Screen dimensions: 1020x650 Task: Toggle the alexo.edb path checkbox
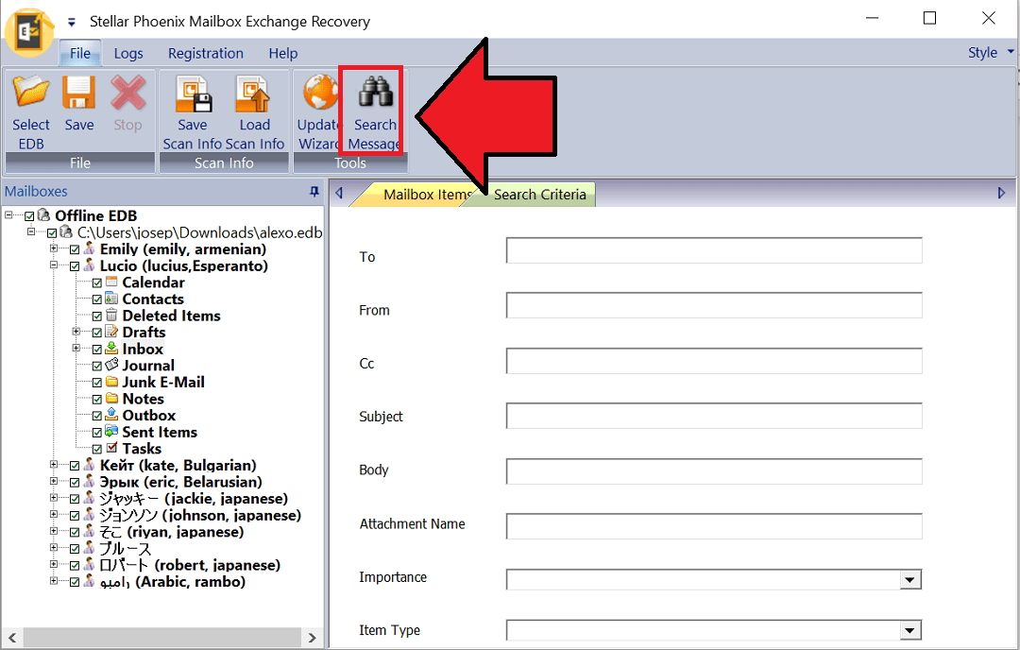[52, 233]
